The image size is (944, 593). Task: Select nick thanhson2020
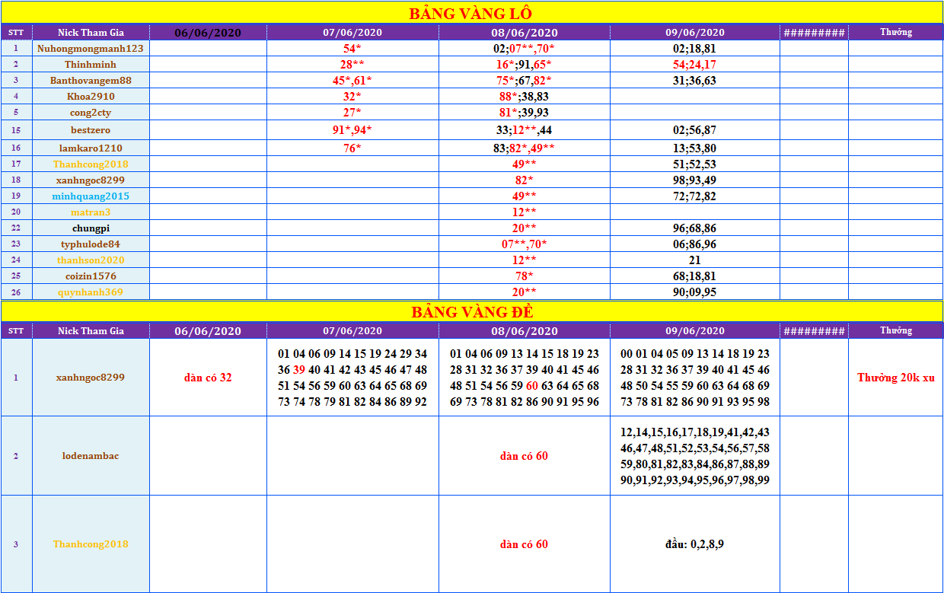click(x=91, y=260)
